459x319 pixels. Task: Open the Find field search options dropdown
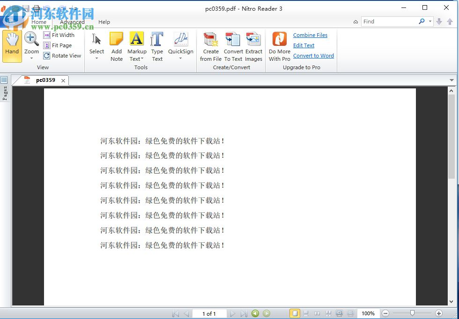point(430,21)
